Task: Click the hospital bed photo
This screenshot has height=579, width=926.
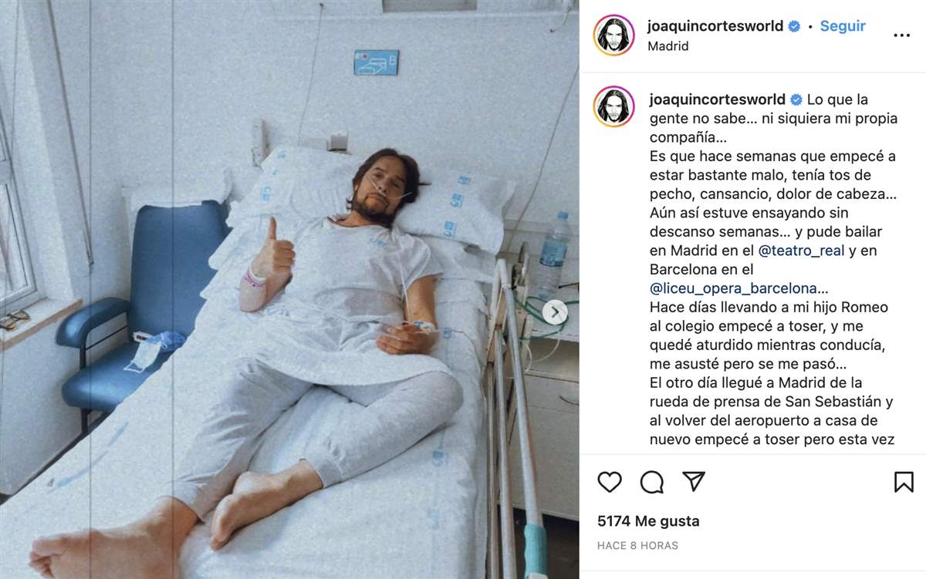Action: [x=289, y=289]
